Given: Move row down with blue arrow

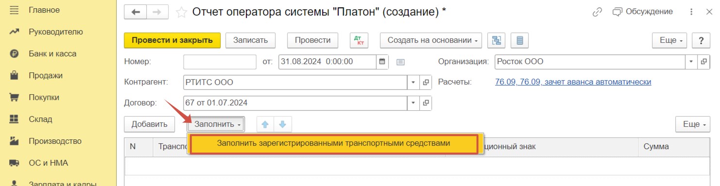Looking at the screenshot, I should tap(282, 124).
